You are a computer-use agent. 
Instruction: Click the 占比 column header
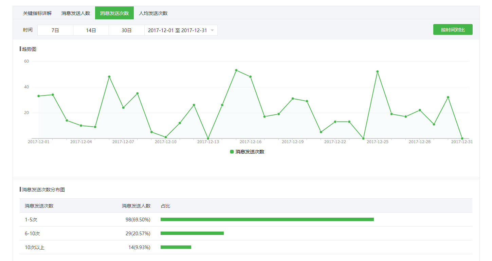point(165,206)
